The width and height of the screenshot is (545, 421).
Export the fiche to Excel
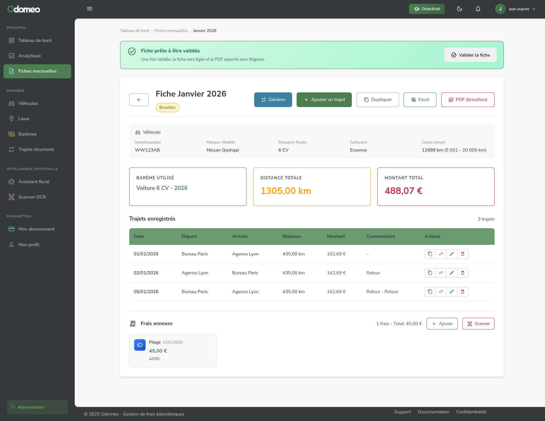pyautogui.click(x=420, y=99)
